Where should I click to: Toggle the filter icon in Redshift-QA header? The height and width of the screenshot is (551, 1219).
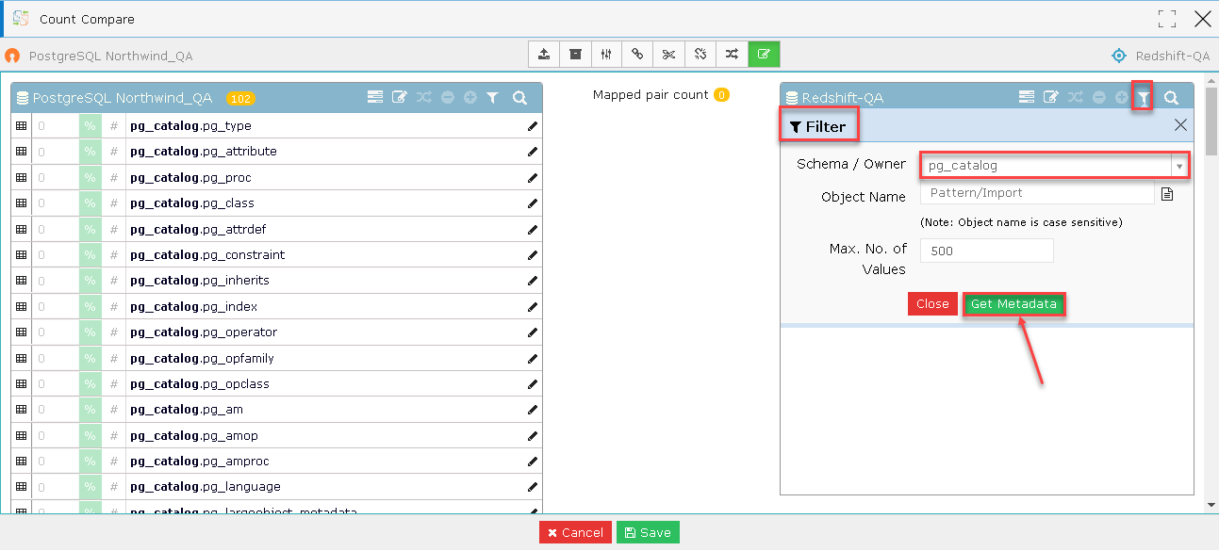[x=1144, y=97]
